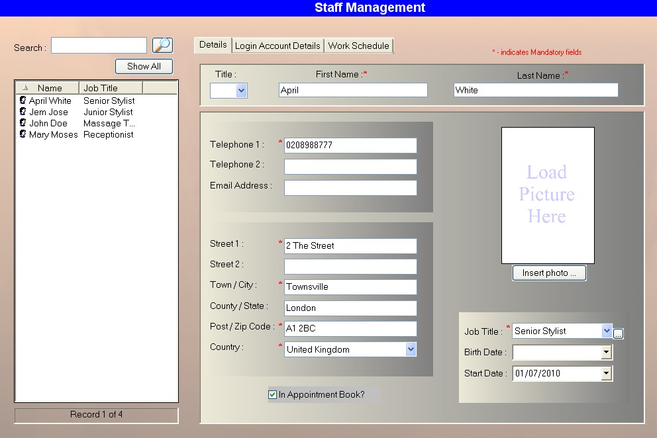The image size is (657, 438).
Task: Click into the Search input field
Action: point(99,45)
